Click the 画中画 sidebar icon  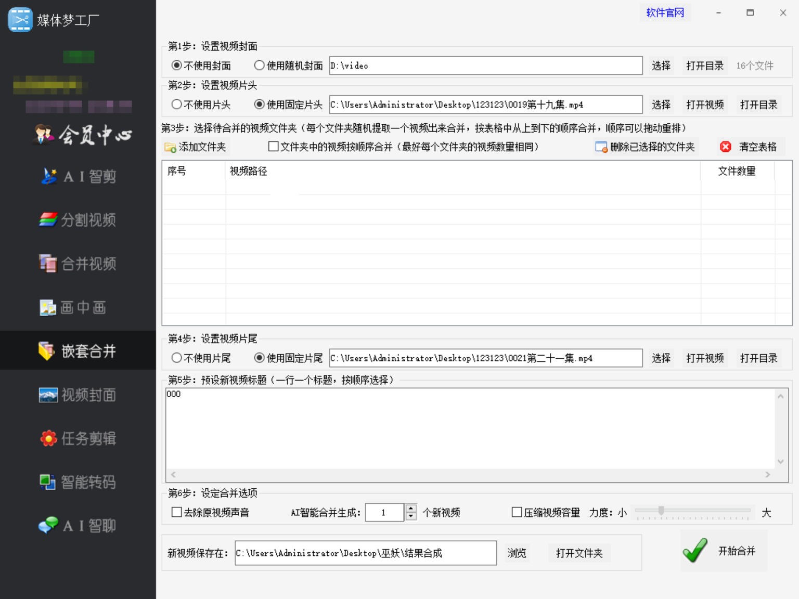48,307
